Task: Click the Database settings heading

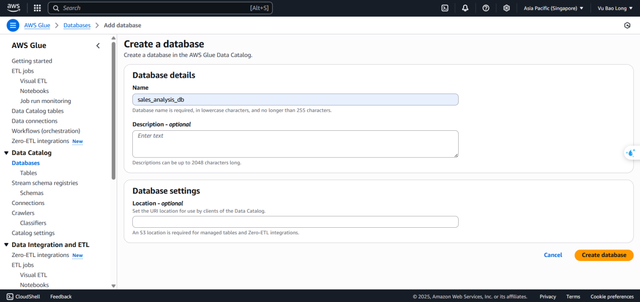Action: (x=166, y=191)
